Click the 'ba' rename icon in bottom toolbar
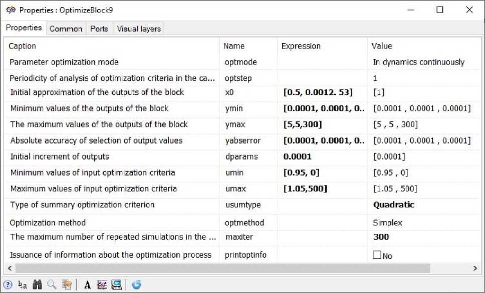 (x=23, y=284)
